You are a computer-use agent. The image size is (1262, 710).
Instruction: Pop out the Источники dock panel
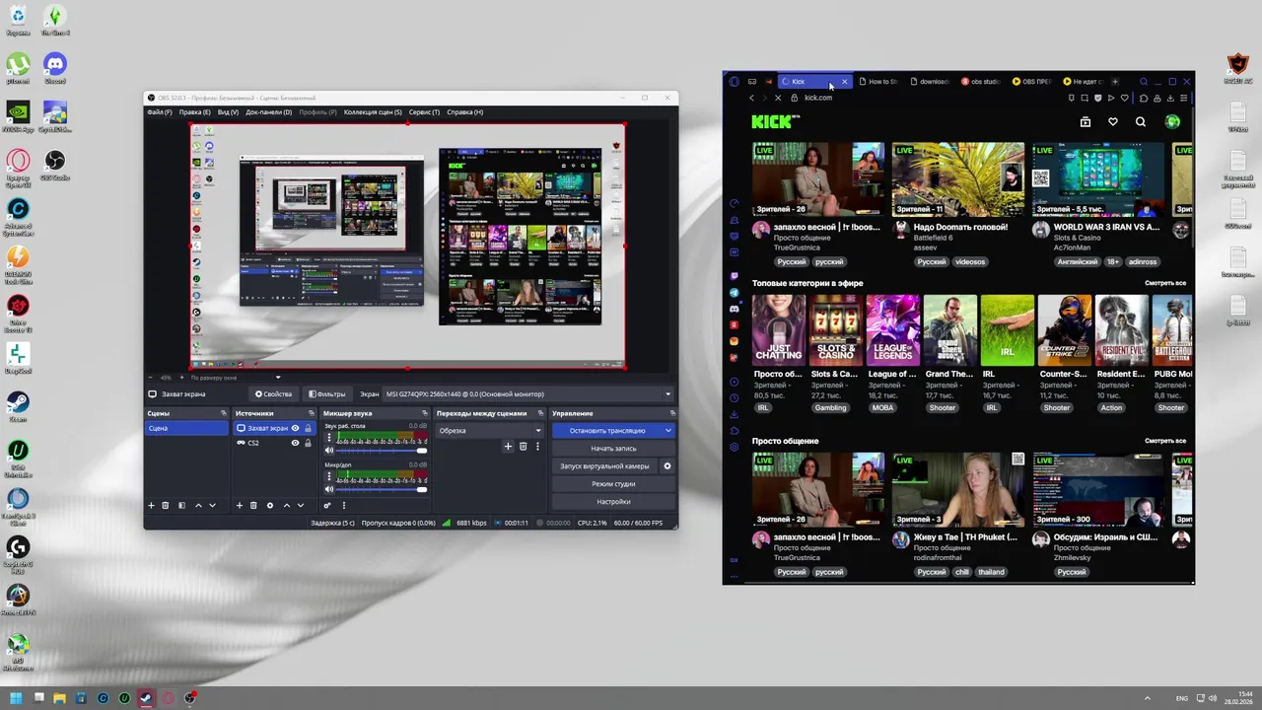pos(312,413)
